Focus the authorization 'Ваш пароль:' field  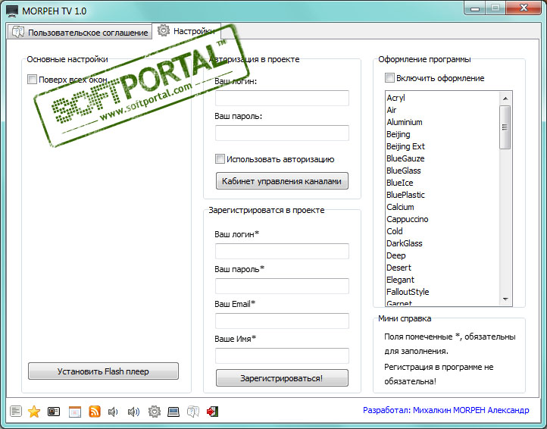282,133
